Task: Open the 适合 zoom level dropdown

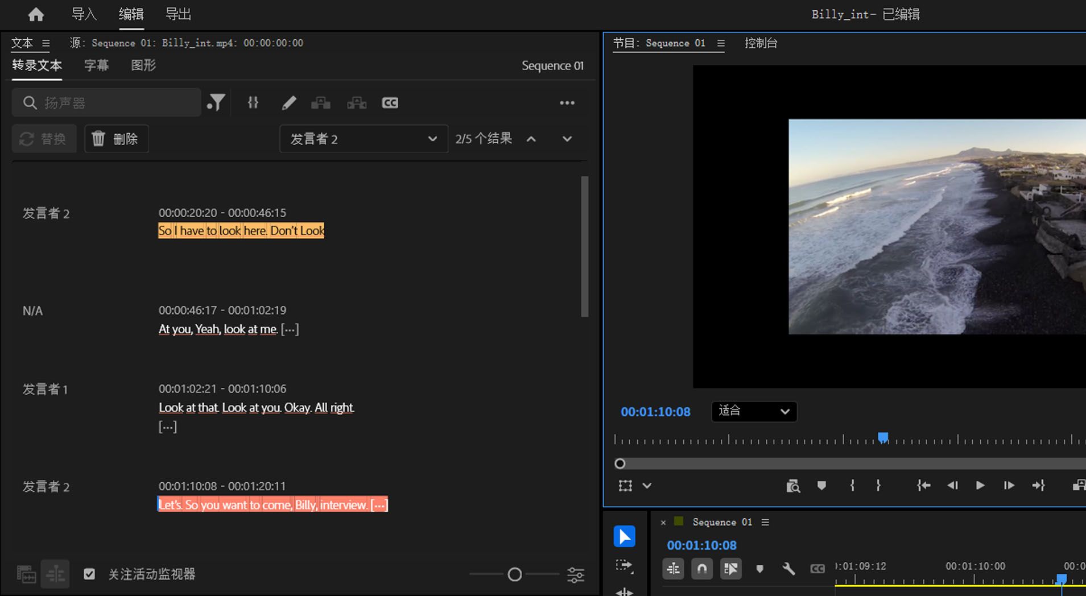Action: pyautogui.click(x=754, y=411)
